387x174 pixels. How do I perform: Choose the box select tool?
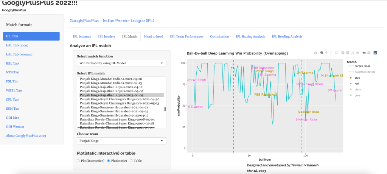click(331, 53)
